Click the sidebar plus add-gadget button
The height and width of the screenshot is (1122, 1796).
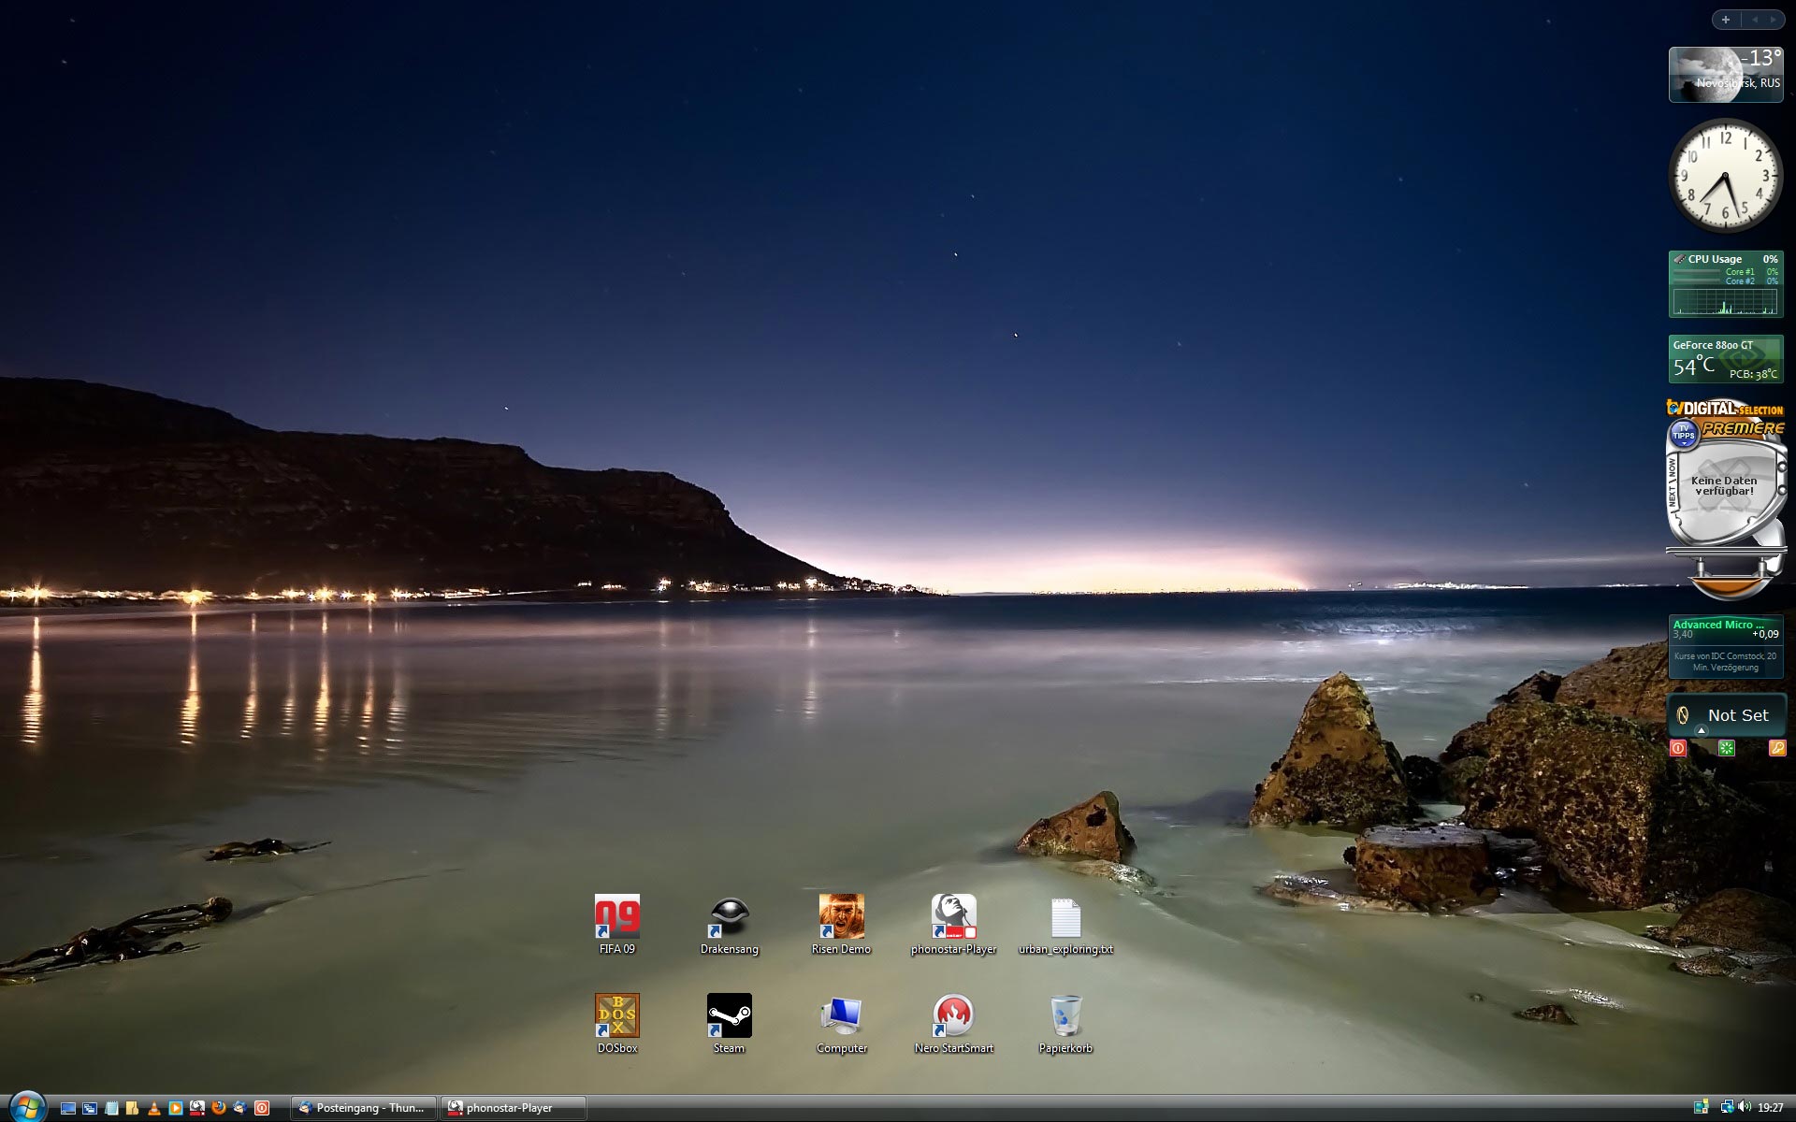(1726, 20)
